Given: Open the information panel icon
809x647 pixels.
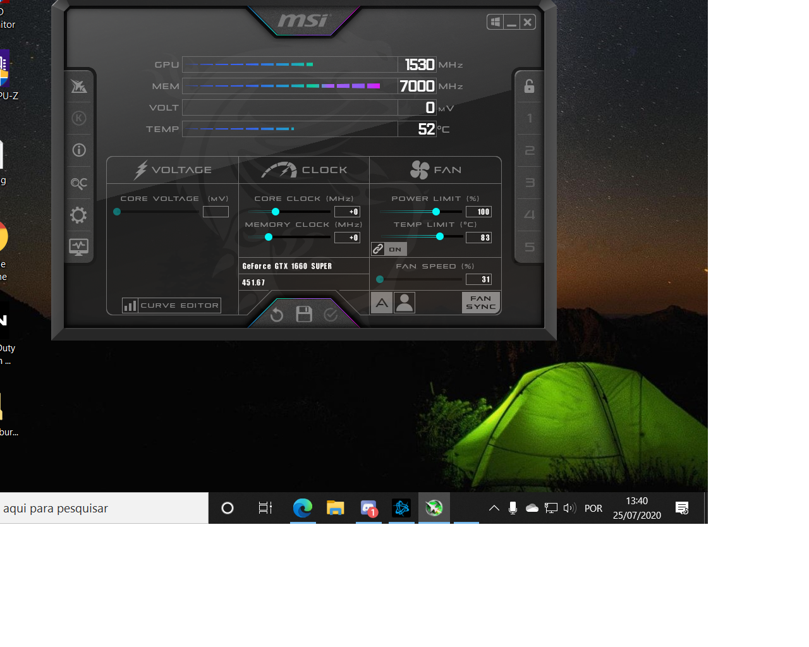Looking at the screenshot, I should coord(79,150).
